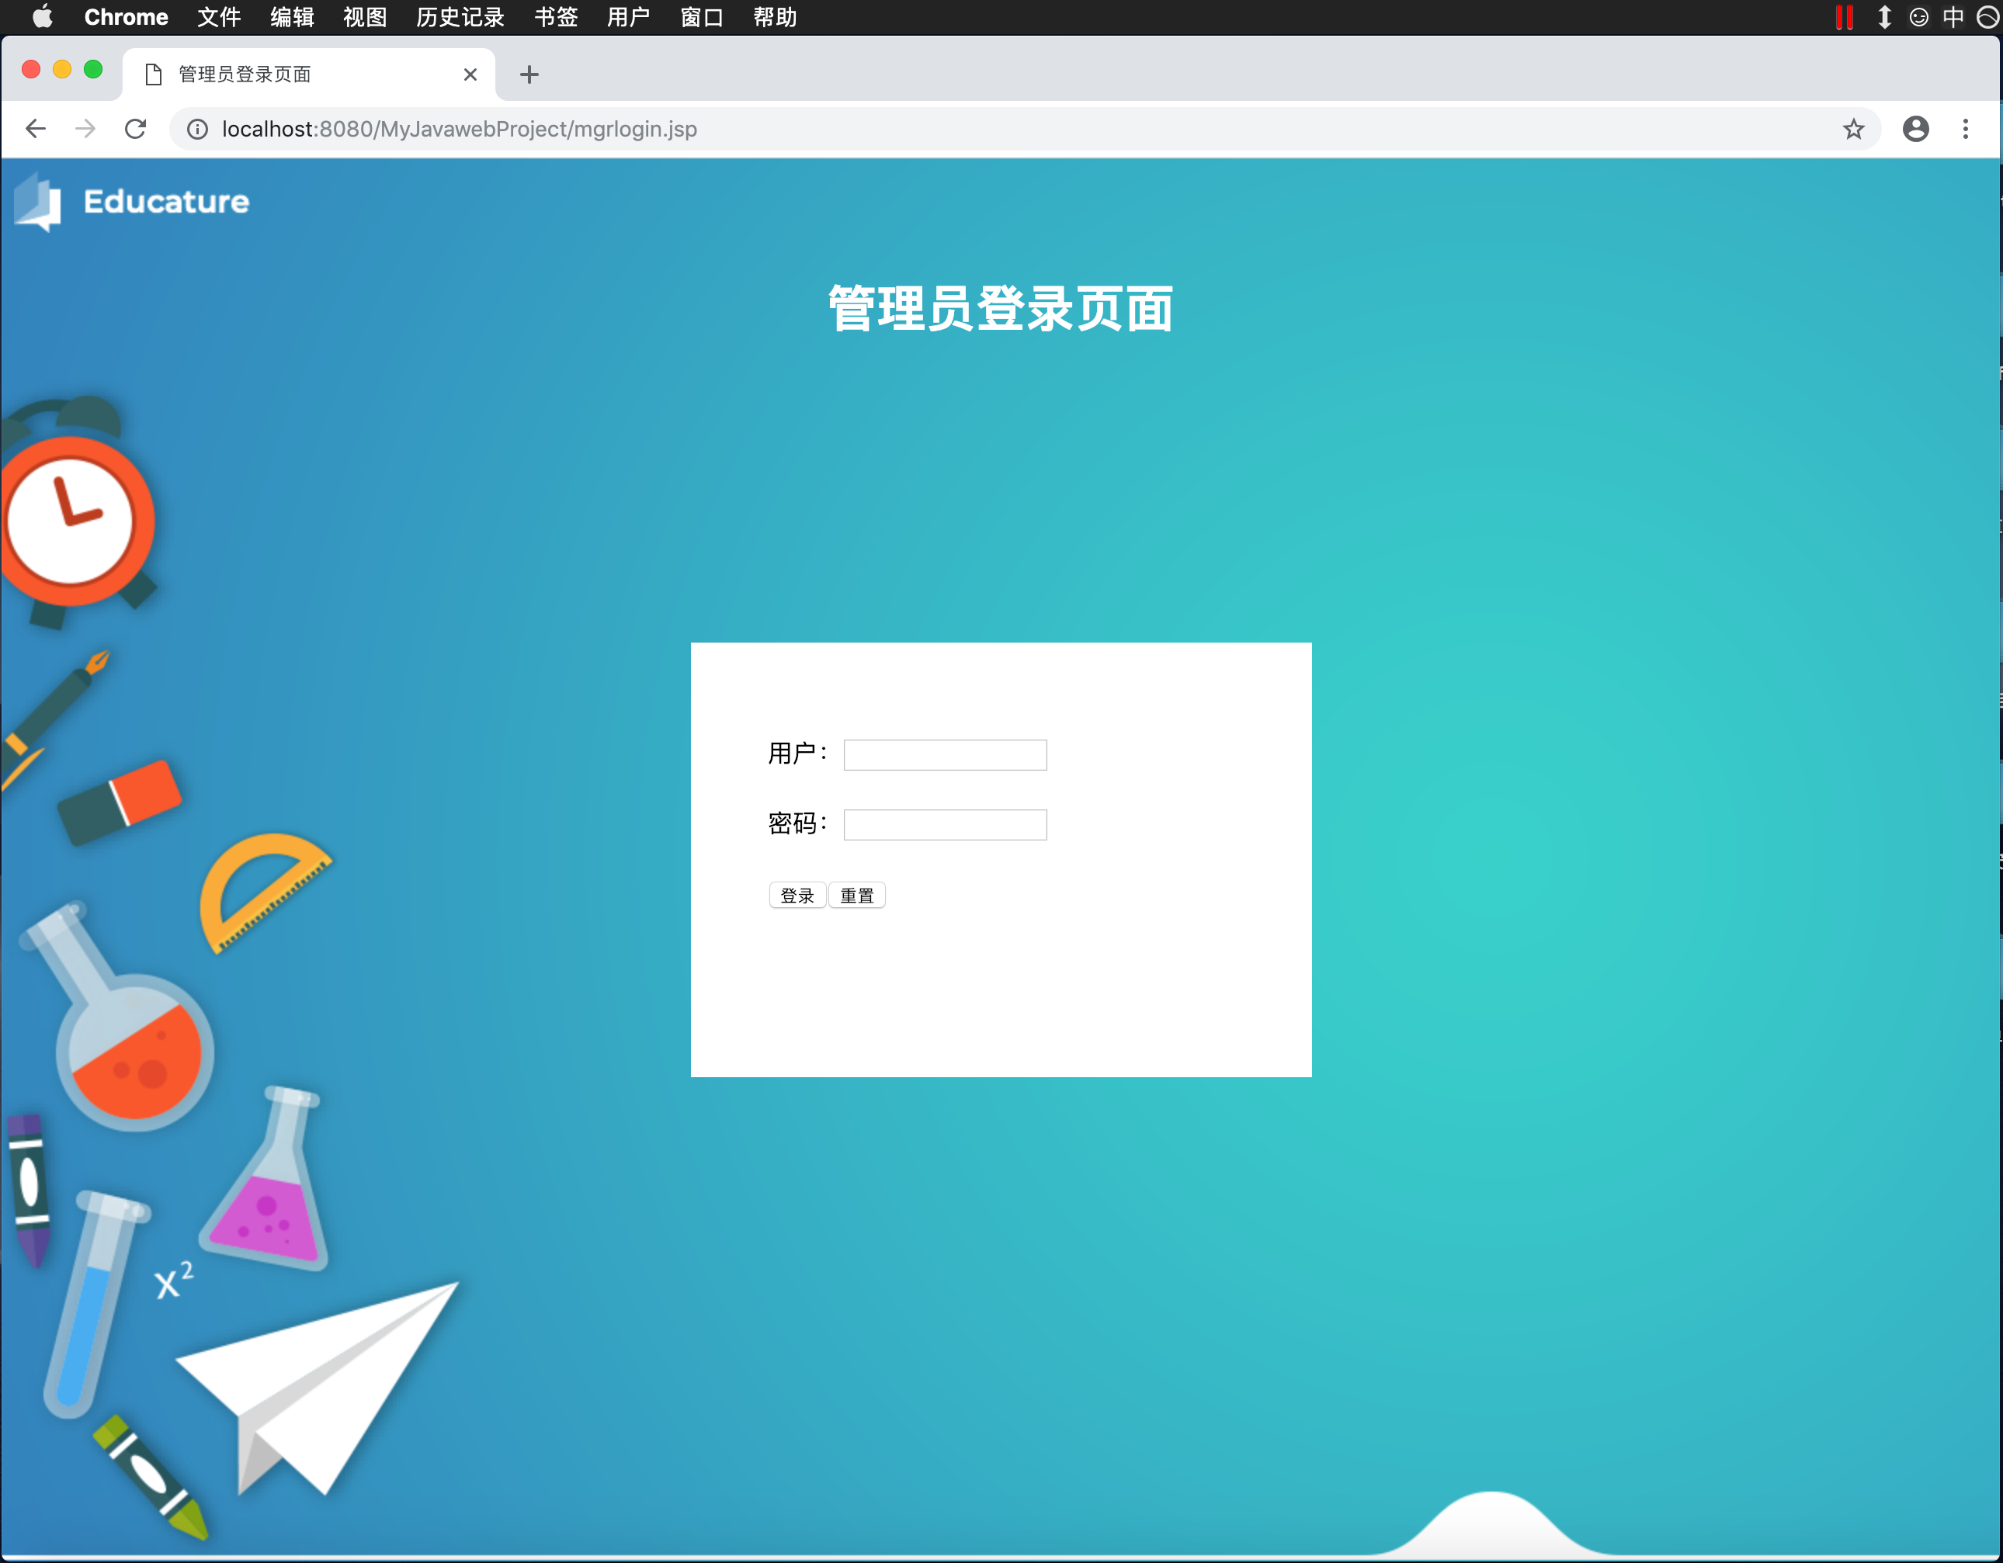Open the 历史记录 menu

[x=460, y=16]
